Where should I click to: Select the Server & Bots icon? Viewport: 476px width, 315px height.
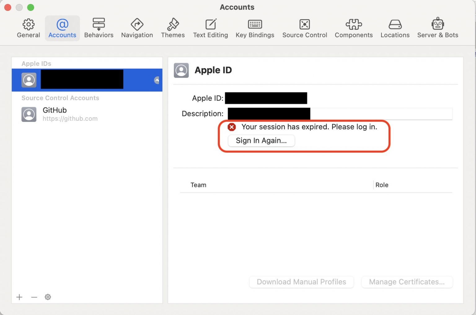pos(438,28)
